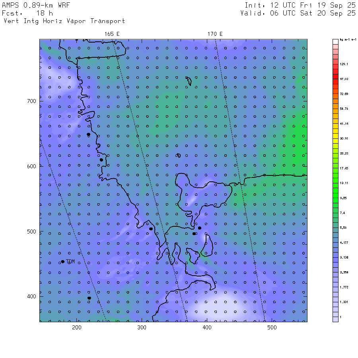Click 'Vert Intg Horiz Vapor Transport' heading

click(x=64, y=21)
